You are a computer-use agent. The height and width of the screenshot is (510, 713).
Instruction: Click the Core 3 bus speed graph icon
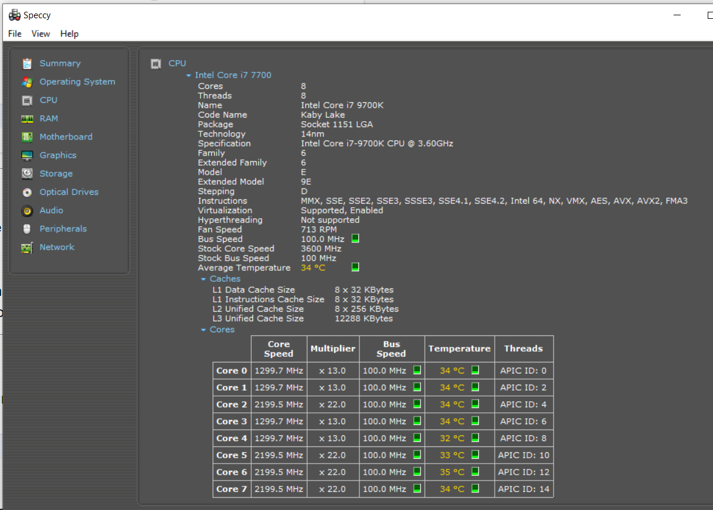tap(417, 421)
